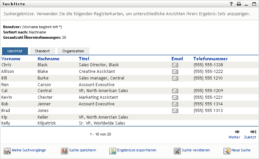Switch to the Standort tab
This screenshot has height=159, width=259.
(42, 51)
